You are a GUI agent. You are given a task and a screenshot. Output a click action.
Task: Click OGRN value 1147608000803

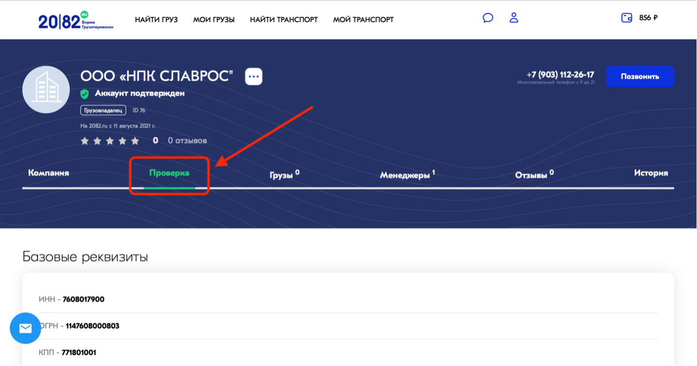pyautogui.click(x=93, y=326)
